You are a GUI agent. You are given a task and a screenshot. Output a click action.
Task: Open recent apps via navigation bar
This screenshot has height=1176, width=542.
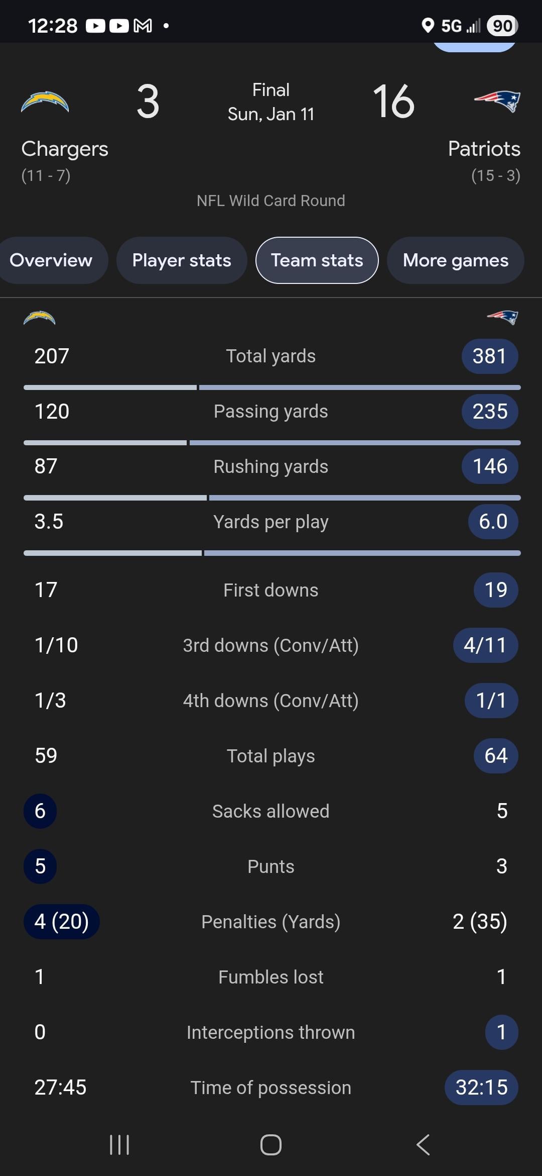pyautogui.click(x=119, y=1145)
